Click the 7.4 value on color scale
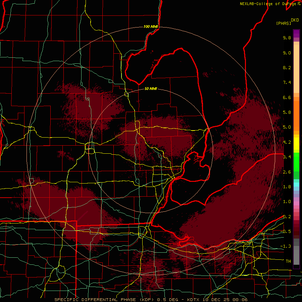The image size is (302, 302). (x=287, y=83)
